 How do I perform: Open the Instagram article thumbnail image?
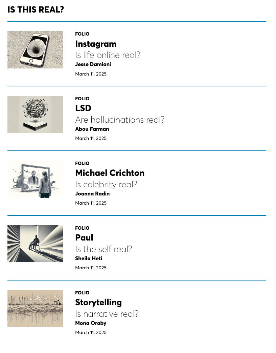click(35, 50)
